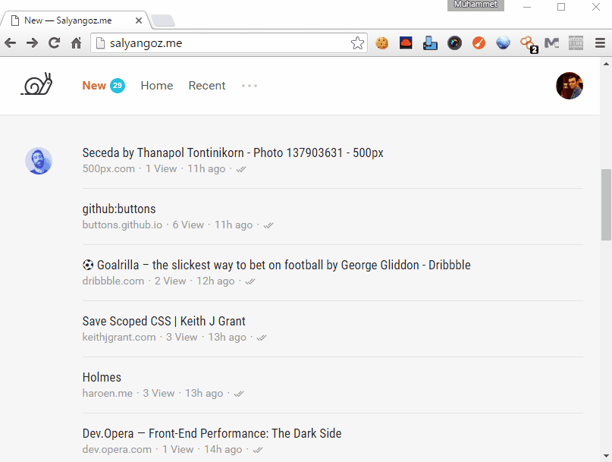
Task: Open the Seceda by Thanapol Tontinikorn link
Action: (x=233, y=152)
